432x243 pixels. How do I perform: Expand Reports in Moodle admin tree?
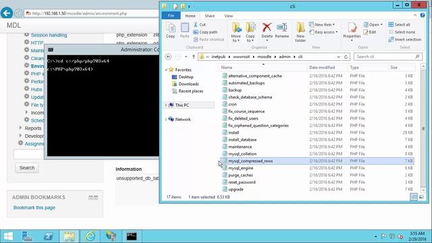coord(21,128)
